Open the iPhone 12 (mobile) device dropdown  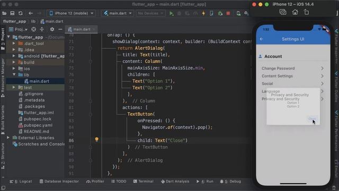[x=72, y=13]
